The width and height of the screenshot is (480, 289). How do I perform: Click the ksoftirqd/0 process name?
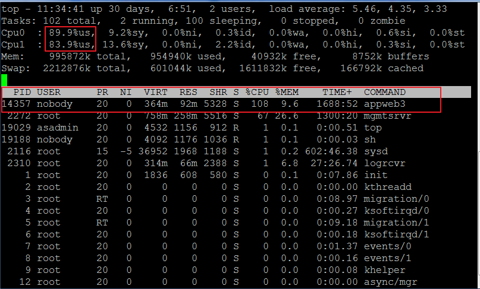point(396,211)
